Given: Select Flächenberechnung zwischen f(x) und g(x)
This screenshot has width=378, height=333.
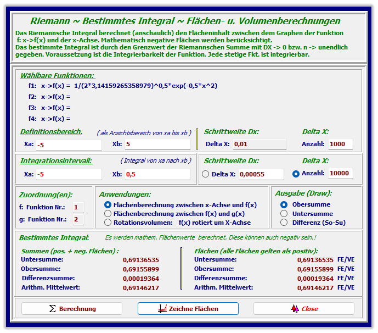Looking at the screenshot, I should pyautogui.click(x=108, y=214).
